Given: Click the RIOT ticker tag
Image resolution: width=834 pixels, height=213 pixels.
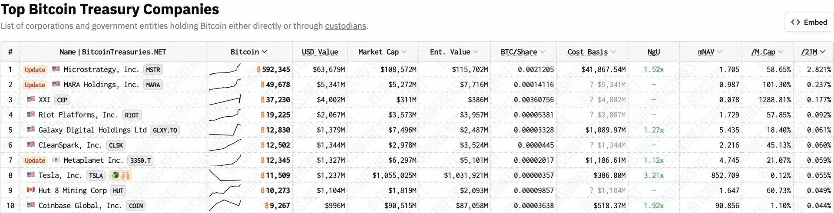Looking at the screenshot, I should 132,115.
